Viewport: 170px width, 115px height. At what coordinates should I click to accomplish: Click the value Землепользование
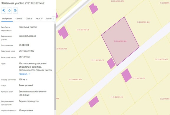pos(27,36)
